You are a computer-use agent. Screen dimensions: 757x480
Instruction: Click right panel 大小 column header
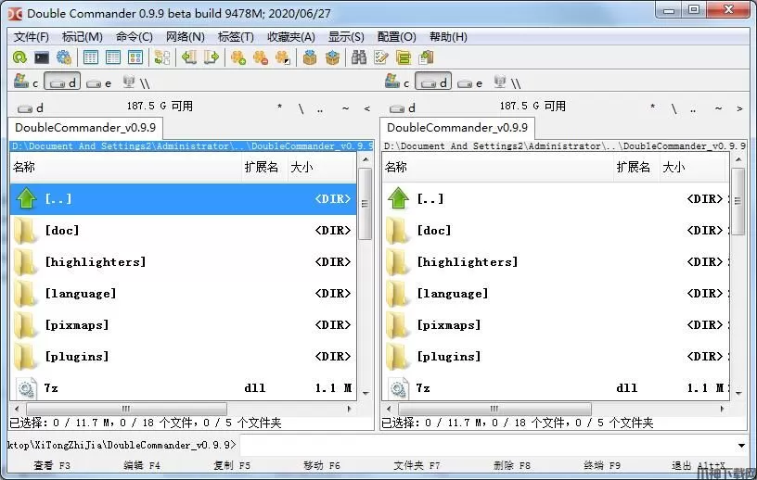[693, 168]
